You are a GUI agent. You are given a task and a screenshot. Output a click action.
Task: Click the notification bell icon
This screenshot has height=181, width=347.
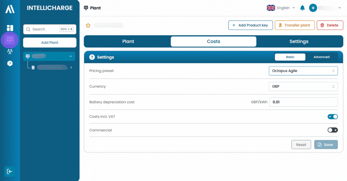coord(303,8)
